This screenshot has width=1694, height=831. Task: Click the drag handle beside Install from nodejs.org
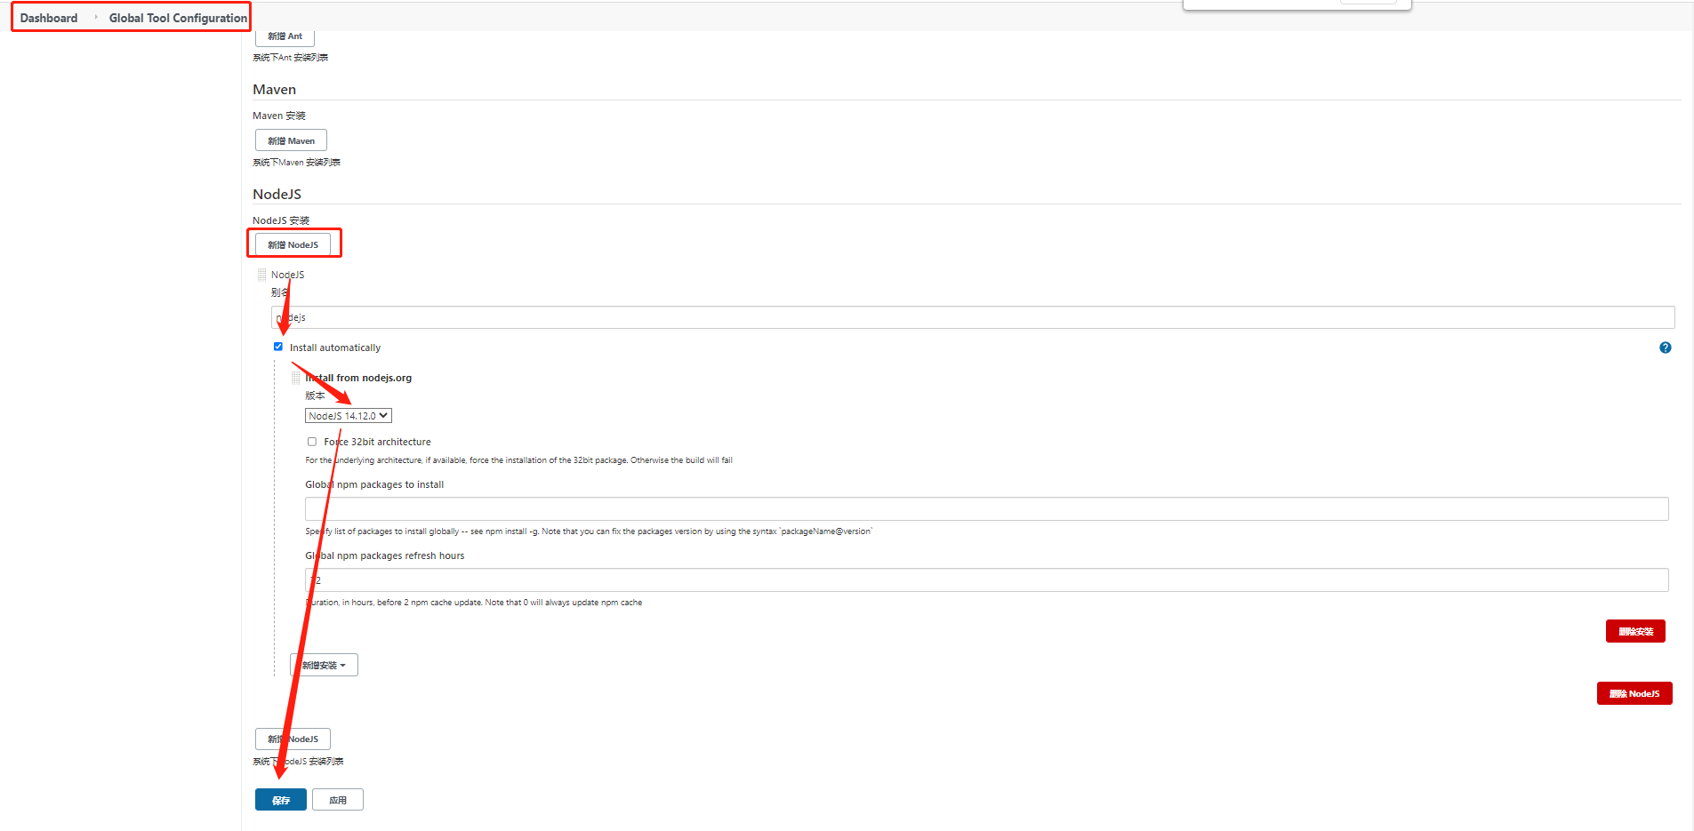click(296, 378)
